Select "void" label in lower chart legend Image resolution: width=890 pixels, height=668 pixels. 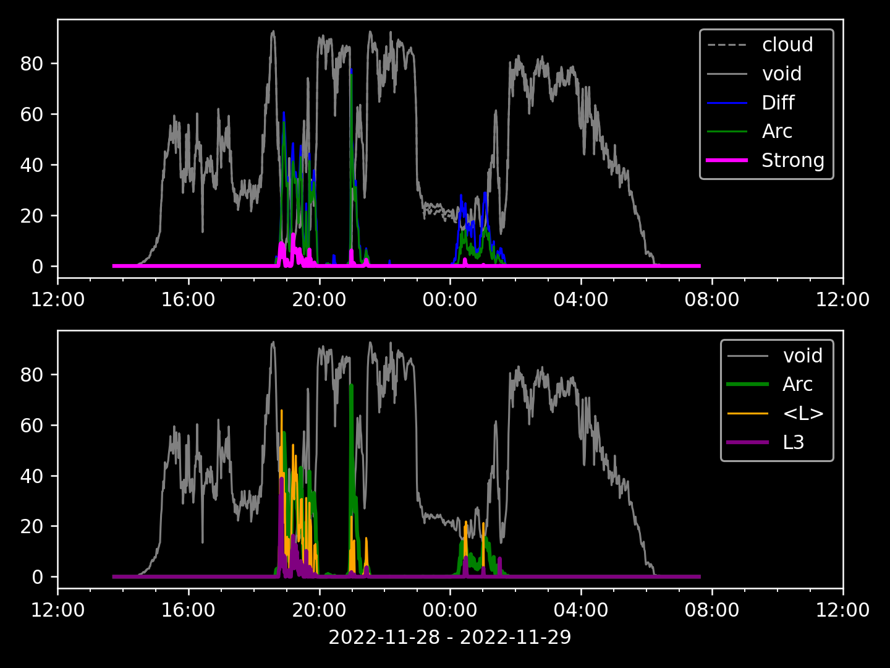click(802, 356)
